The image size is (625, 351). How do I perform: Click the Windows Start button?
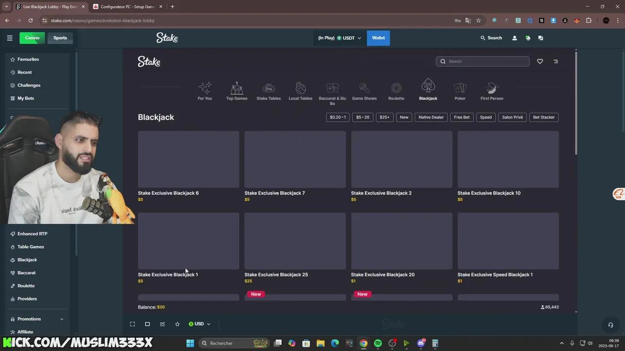190,343
